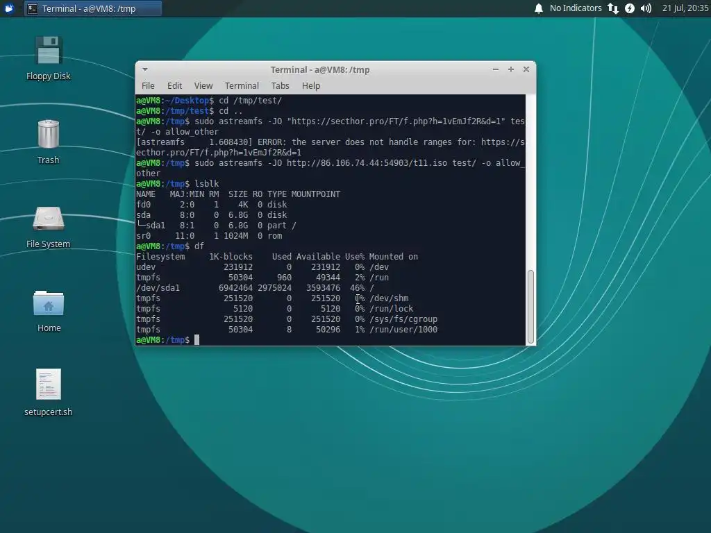The width and height of the screenshot is (711, 533).
Task: Open the Help menu
Action: (311, 85)
